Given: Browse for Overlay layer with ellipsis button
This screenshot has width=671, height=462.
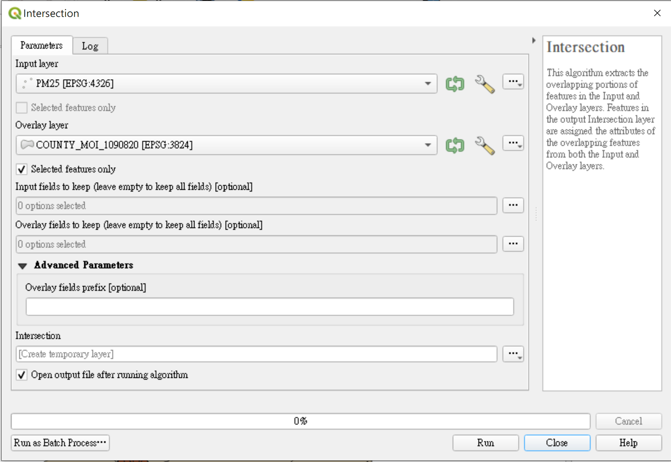Looking at the screenshot, I should 513,143.
